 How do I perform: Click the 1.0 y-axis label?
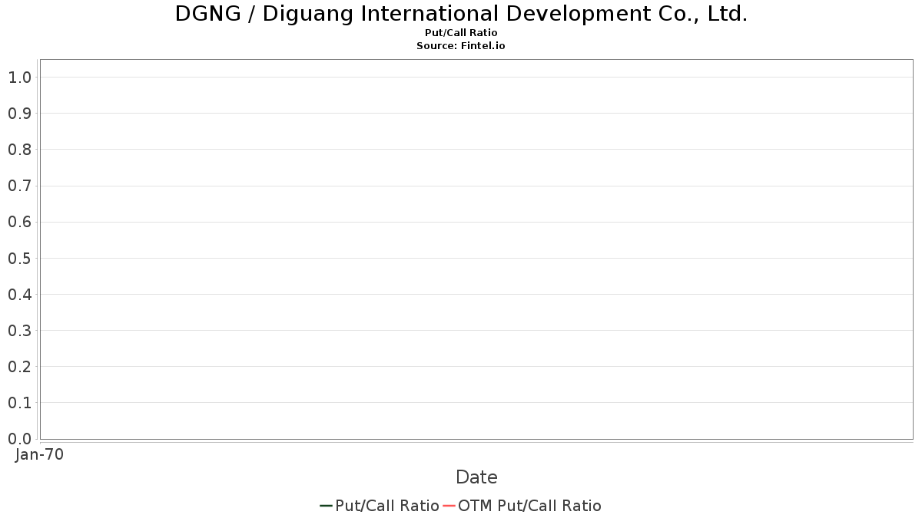click(19, 77)
